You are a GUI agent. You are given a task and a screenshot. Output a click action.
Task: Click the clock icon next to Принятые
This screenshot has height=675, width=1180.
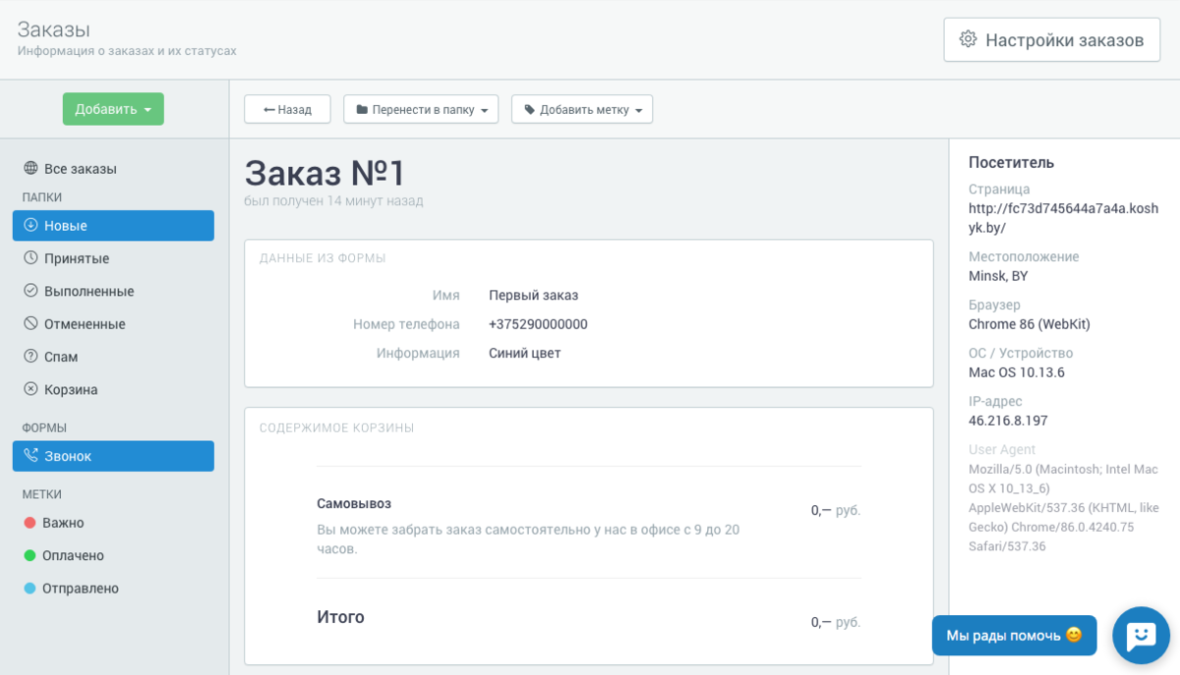[30, 258]
